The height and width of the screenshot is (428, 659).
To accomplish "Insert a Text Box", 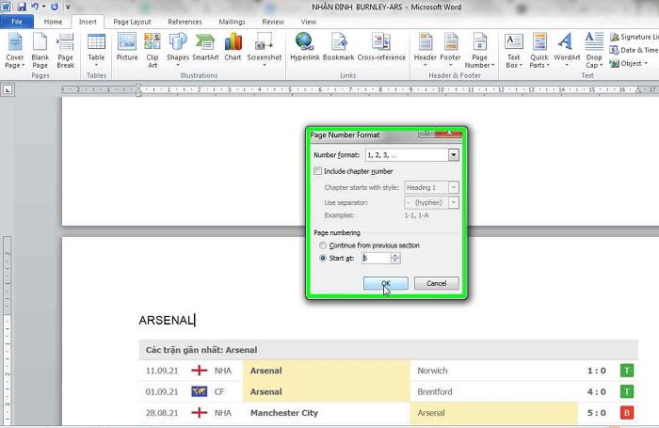I will click(x=514, y=51).
